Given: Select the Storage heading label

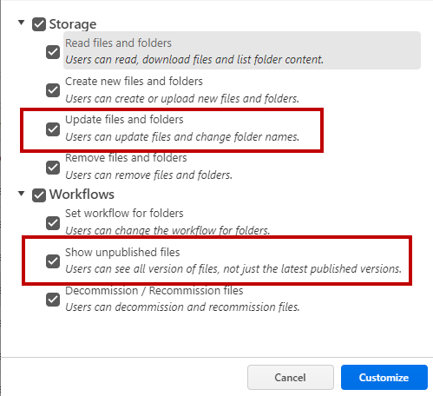Looking at the screenshot, I should 73,24.
